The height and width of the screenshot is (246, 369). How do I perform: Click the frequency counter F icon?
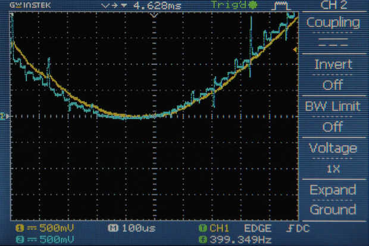pyautogui.click(x=202, y=239)
